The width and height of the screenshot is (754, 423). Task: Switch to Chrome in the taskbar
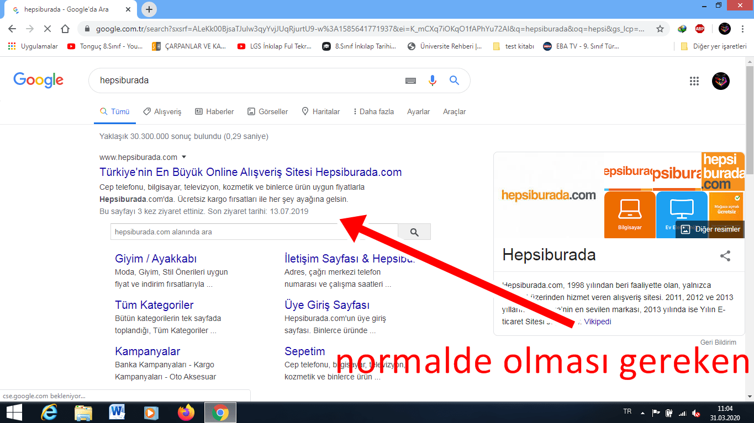[220, 412]
